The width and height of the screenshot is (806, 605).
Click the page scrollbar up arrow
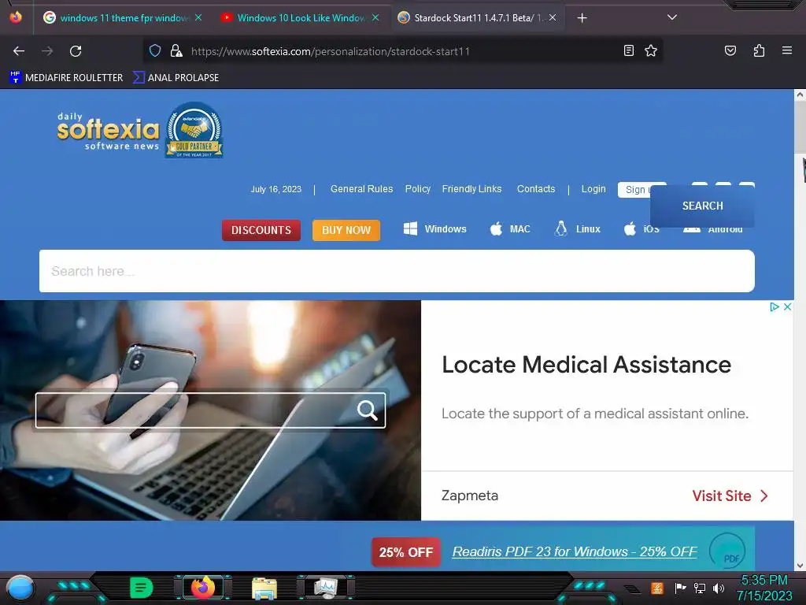point(800,95)
